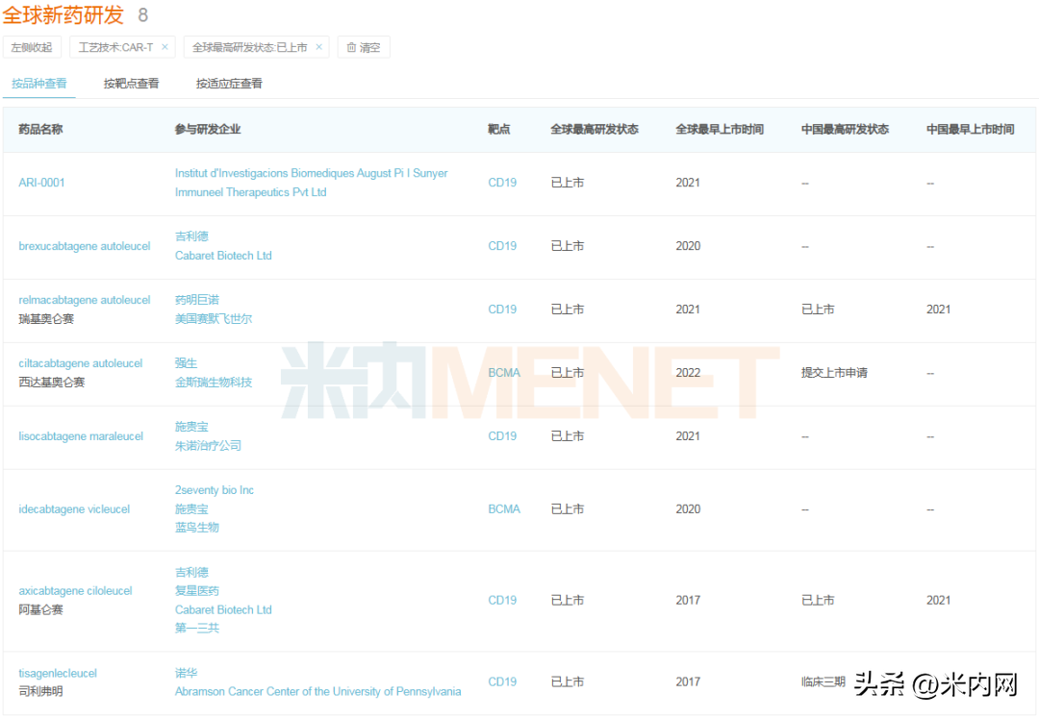The height and width of the screenshot is (718, 1039).
Task: Open the 金斯瑞生物科技 company link
Action: pos(214,382)
